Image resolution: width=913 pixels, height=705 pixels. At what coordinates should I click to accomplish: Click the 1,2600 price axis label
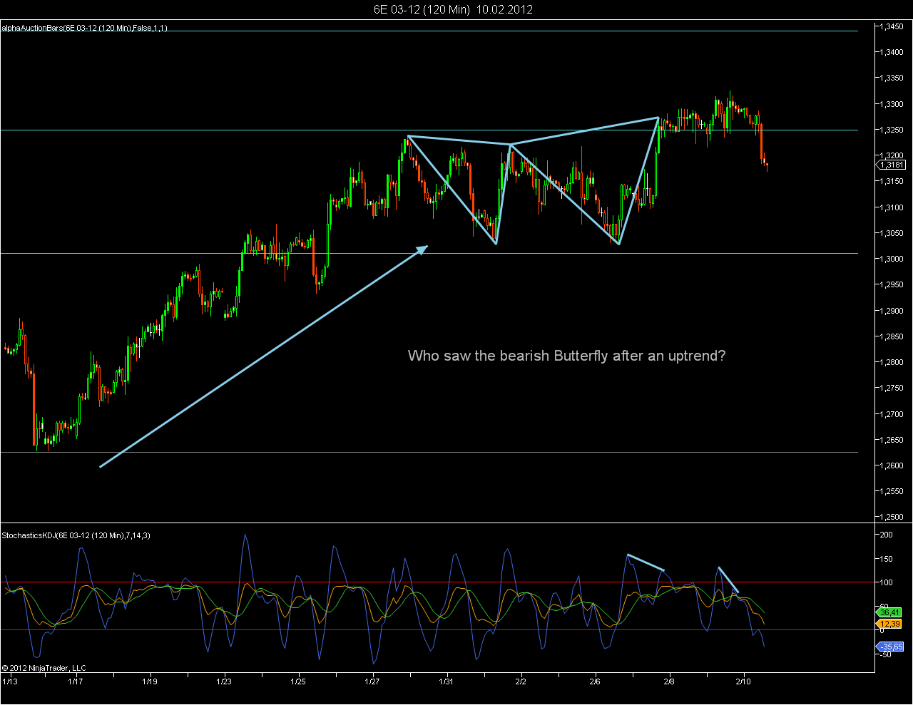892,466
